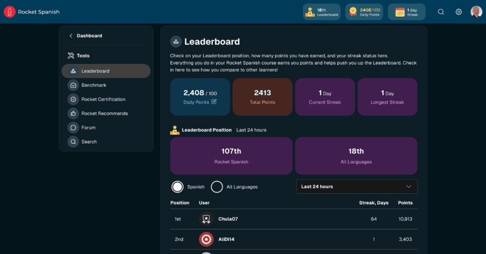Click the Current Streak card
Viewport: 486px width, 254px height.
(325, 97)
